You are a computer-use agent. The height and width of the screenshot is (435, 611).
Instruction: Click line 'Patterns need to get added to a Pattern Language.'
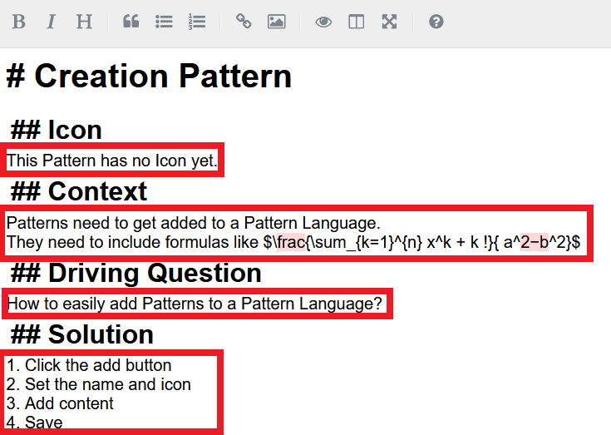193,223
